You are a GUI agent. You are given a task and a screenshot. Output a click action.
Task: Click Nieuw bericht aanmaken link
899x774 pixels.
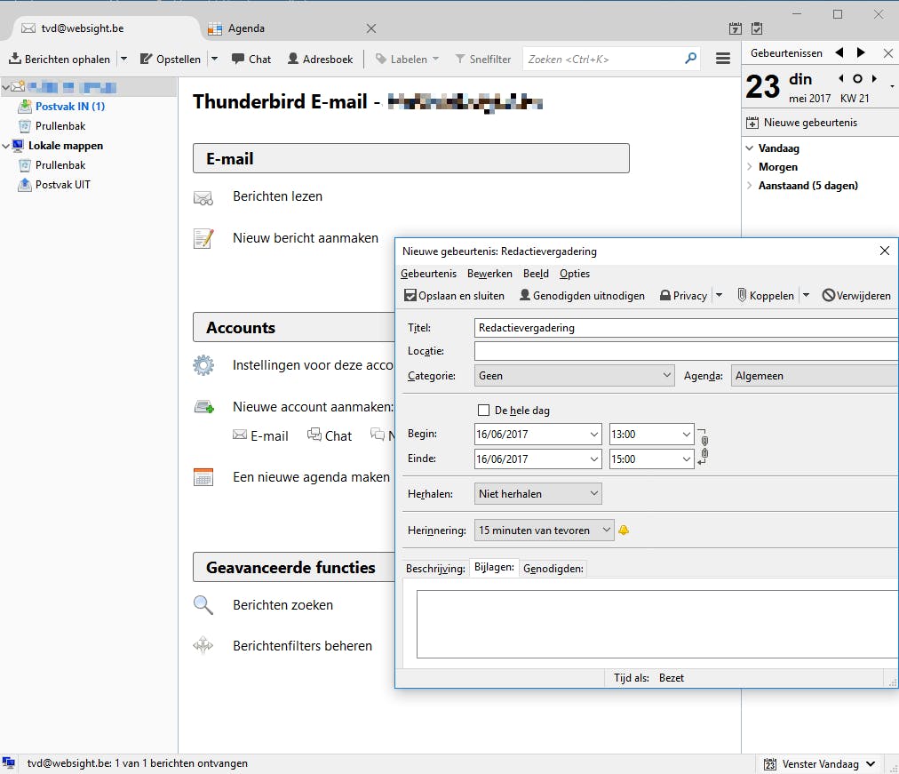pyautogui.click(x=306, y=238)
